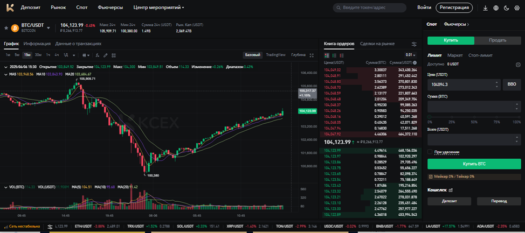Select the 5м timeframe
The width and height of the screenshot is (525, 233).
coord(17,55)
